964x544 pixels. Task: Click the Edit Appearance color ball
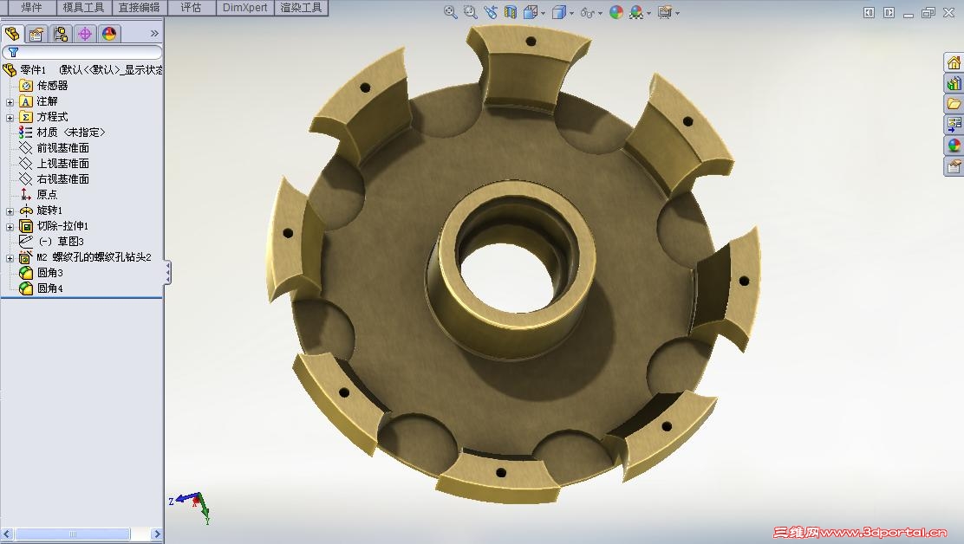pyautogui.click(x=616, y=12)
